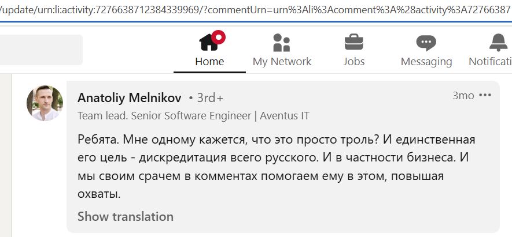Viewport: 512px width, 237px height.
Task: Select the Jobs briefcase icon
Action: click(353, 43)
